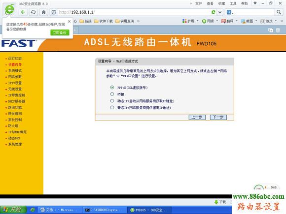The width and height of the screenshot is (286, 214).
Task: Open 动态DNS sidebar item
Action: click(x=14, y=138)
